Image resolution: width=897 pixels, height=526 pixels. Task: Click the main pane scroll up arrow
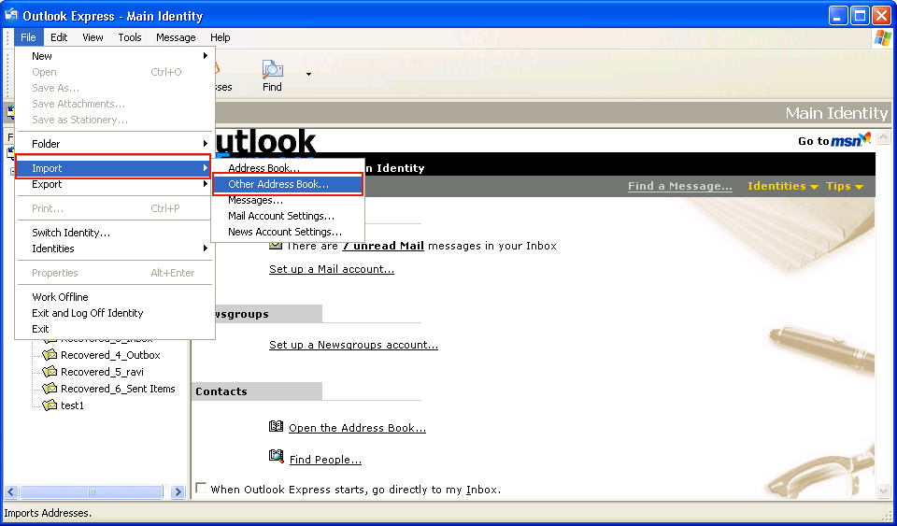pyautogui.click(x=883, y=137)
